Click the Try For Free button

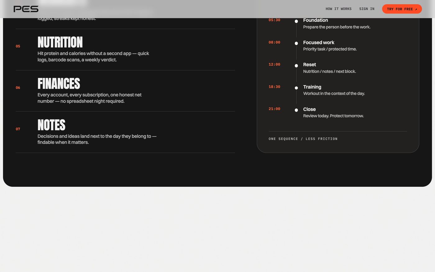pyautogui.click(x=402, y=9)
